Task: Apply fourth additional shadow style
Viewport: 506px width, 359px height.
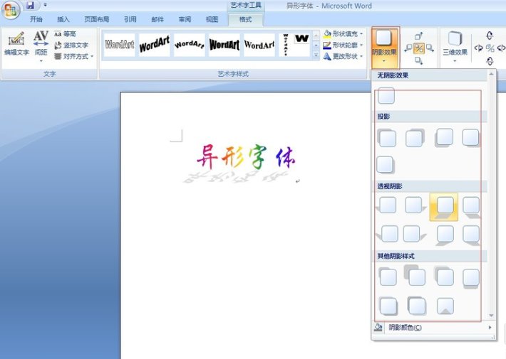Action: (x=471, y=278)
